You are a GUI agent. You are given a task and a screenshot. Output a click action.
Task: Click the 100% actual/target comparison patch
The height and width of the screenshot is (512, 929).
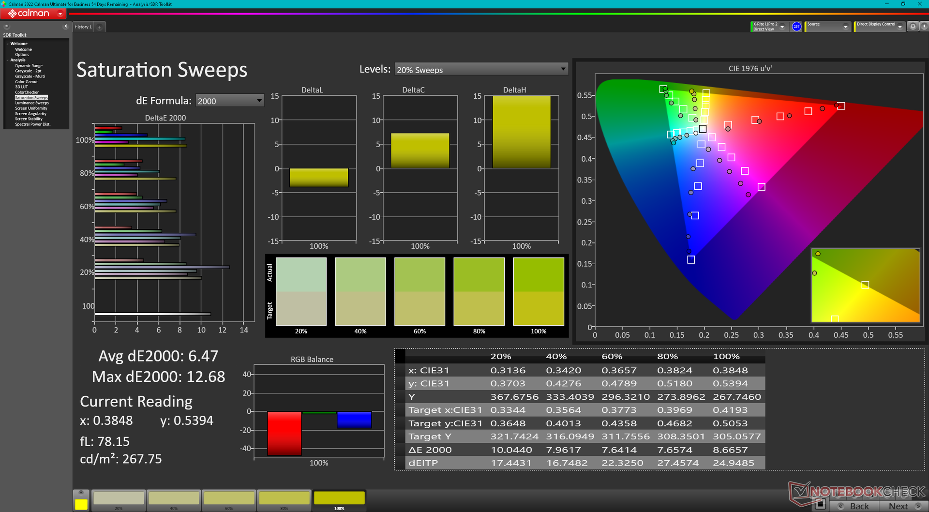point(539,291)
